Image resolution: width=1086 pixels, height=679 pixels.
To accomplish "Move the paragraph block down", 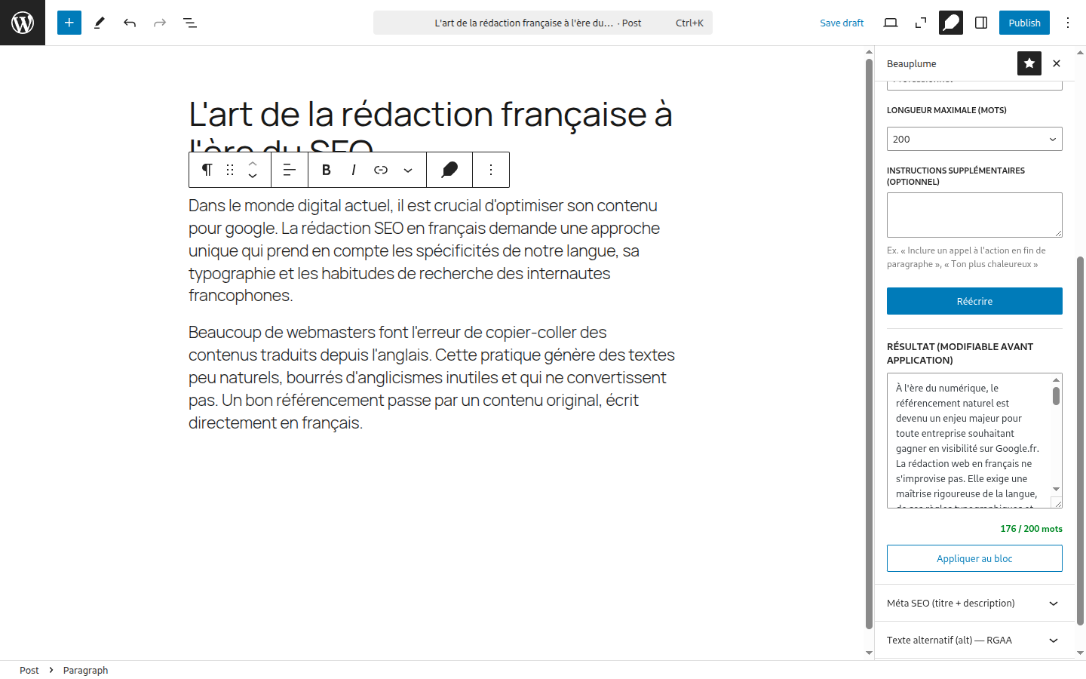I will (x=253, y=177).
